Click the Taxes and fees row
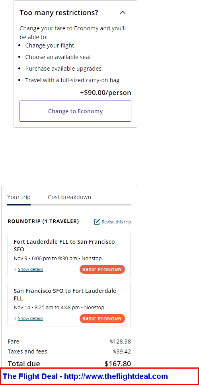199x385 pixels. tap(69, 351)
